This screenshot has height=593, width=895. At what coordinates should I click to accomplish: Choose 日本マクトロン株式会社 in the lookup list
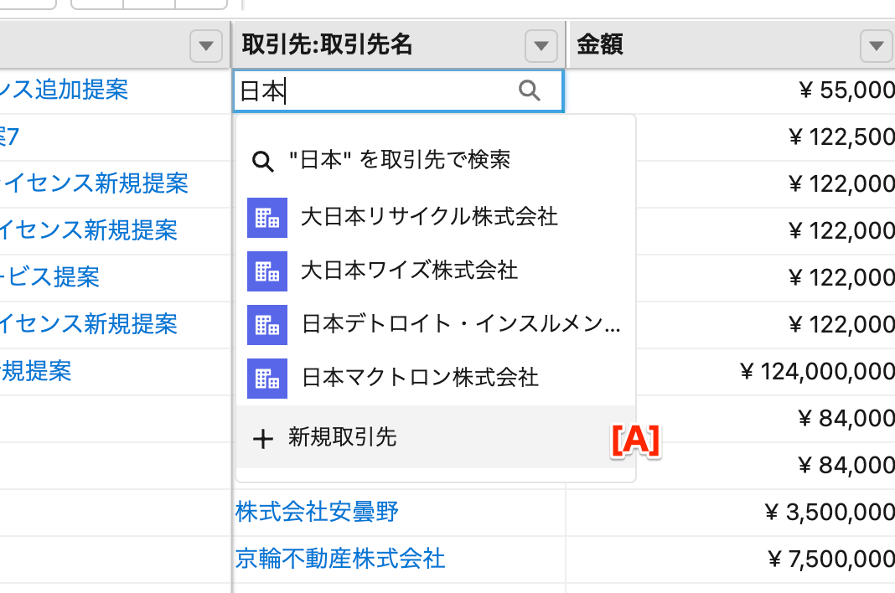(x=420, y=378)
